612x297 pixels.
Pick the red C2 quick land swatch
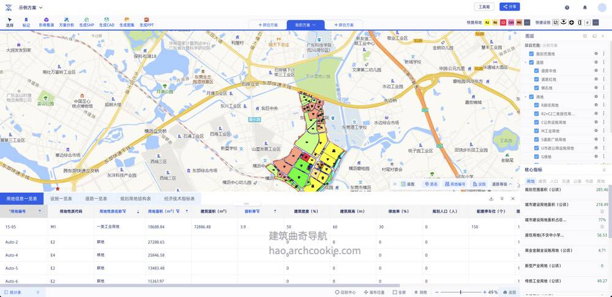point(503,23)
